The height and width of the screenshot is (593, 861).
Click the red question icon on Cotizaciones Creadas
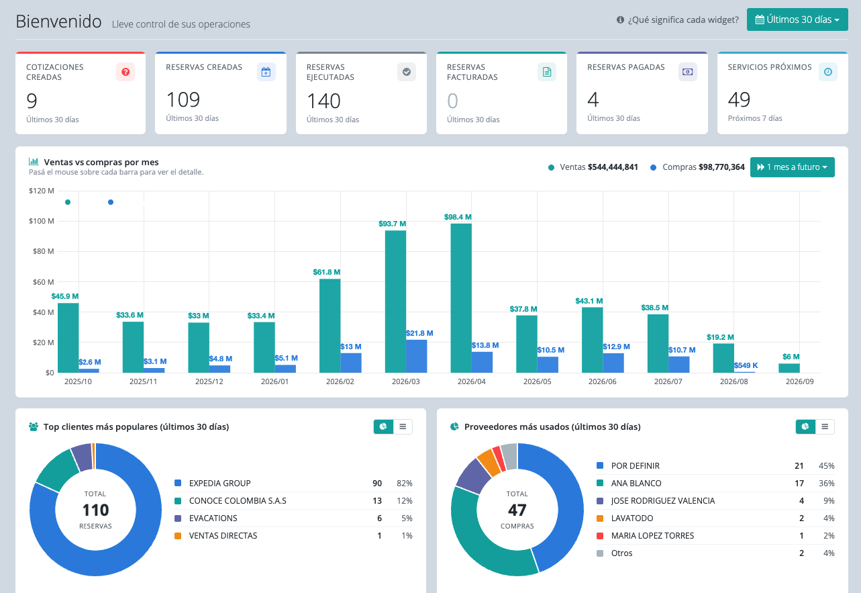pos(125,72)
